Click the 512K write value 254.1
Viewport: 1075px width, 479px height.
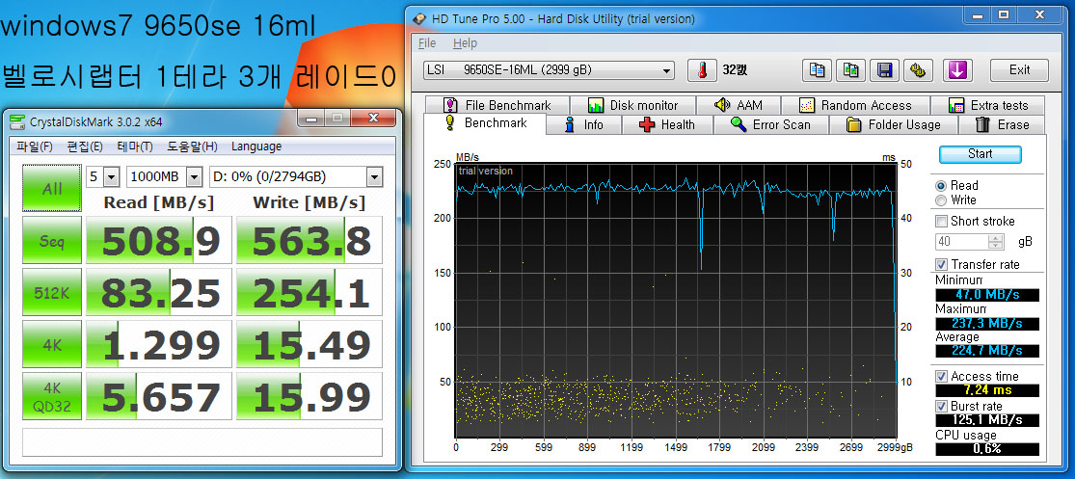tap(309, 293)
